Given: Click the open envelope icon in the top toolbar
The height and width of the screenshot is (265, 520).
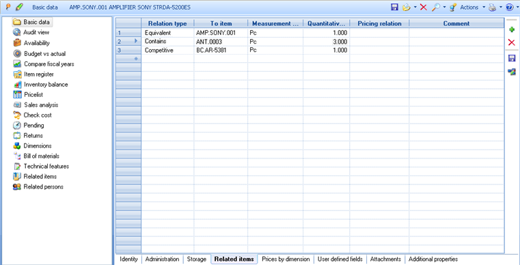Looking at the screenshot, I should [x=407, y=8].
